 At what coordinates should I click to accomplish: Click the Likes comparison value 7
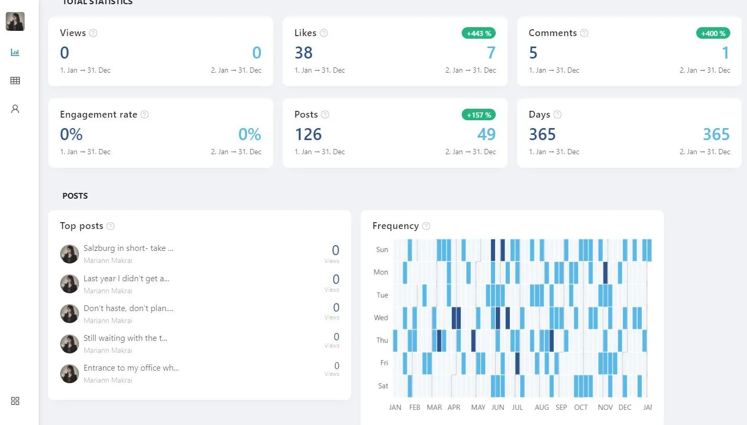click(x=492, y=53)
